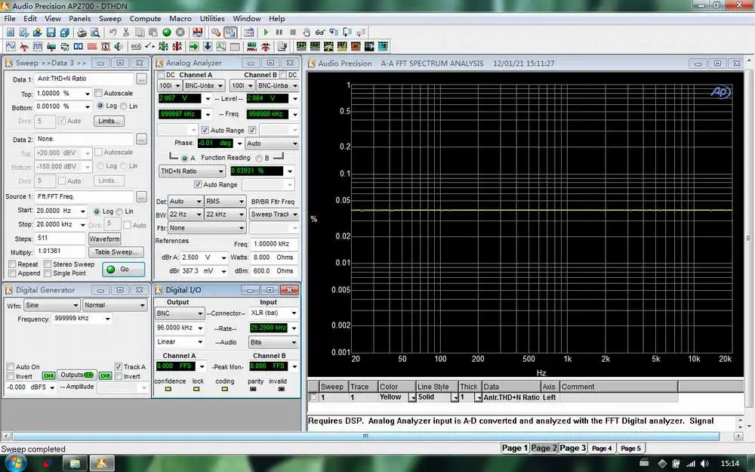Click the scissors Cut icon
755x472 pixels.
click(x=127, y=32)
